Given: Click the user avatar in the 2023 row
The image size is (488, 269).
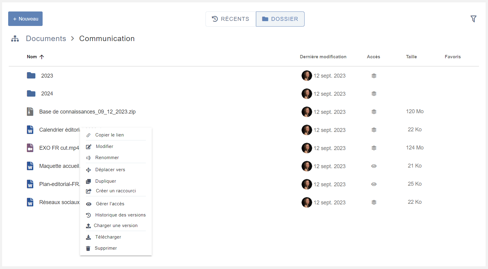Looking at the screenshot, I should click(x=306, y=76).
